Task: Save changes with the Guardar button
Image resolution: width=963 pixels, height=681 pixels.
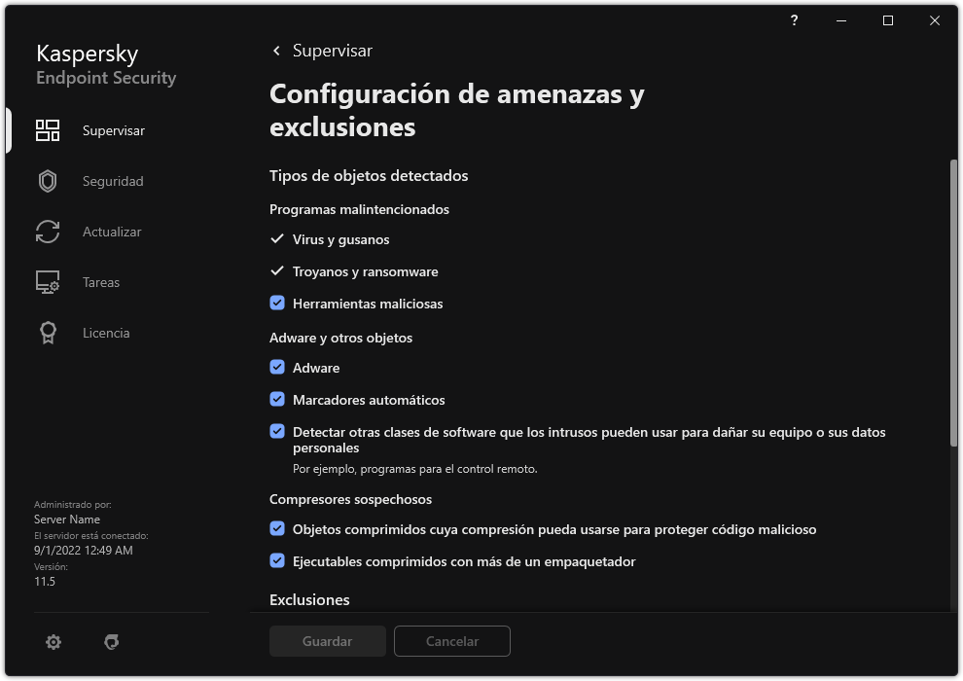Action: pyautogui.click(x=327, y=641)
